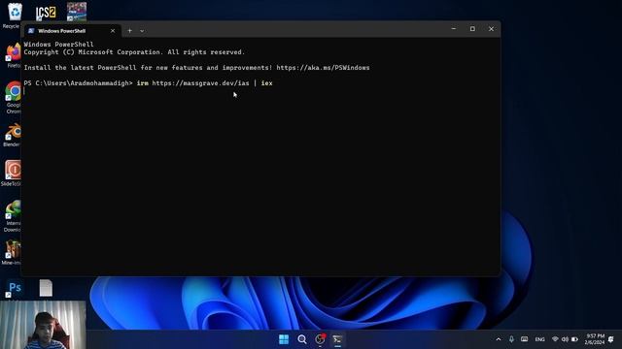Click the 'irm' command text

tap(143, 83)
